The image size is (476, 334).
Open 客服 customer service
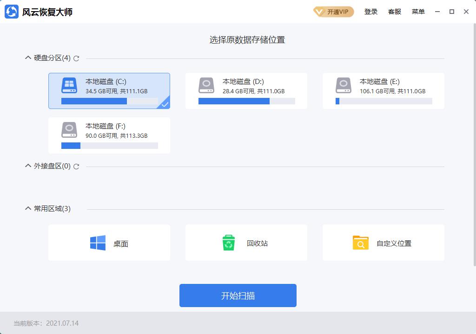click(395, 12)
